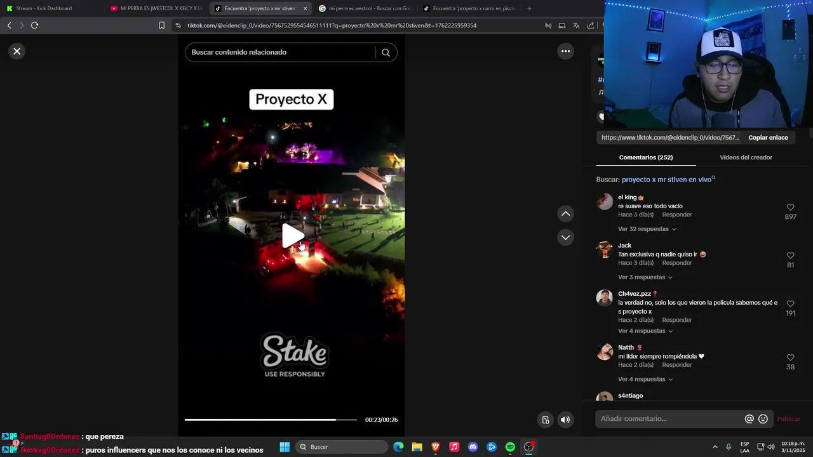Screen dimensions: 813x457
Task: Play the paused Proyecto X video
Action: pos(293,236)
